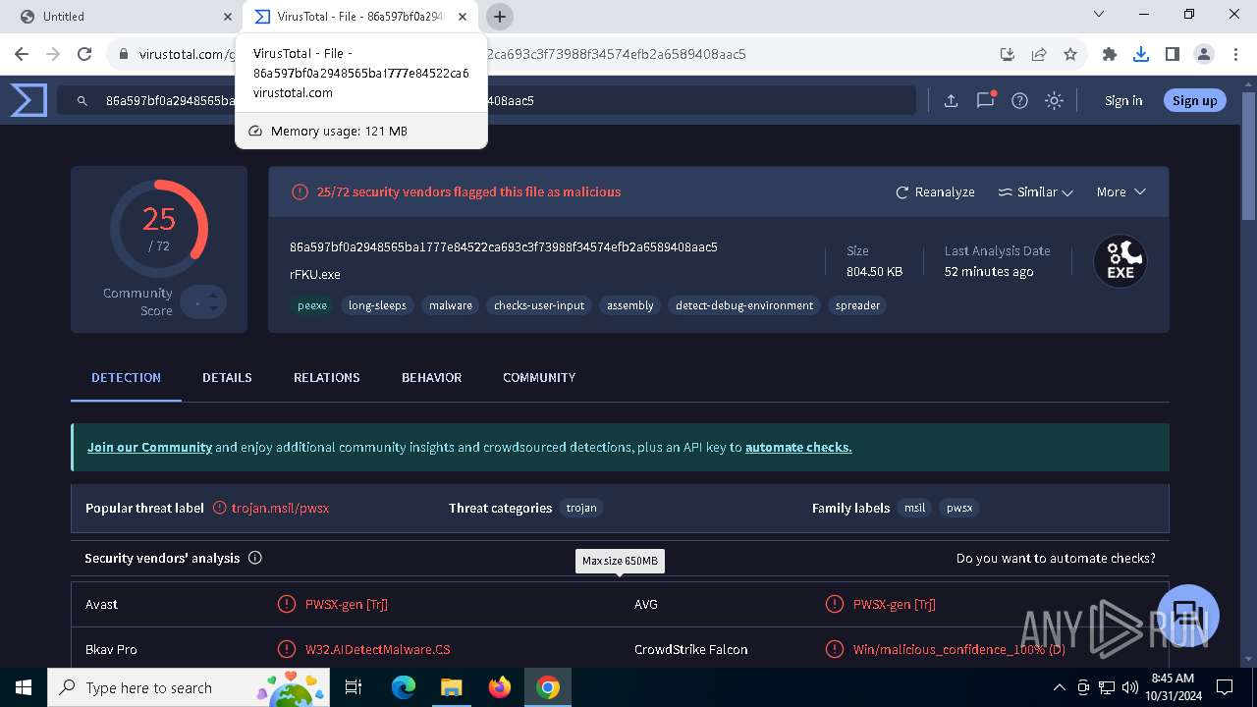The width and height of the screenshot is (1257, 707).
Task: Go back in the browser
Action: (x=22, y=54)
